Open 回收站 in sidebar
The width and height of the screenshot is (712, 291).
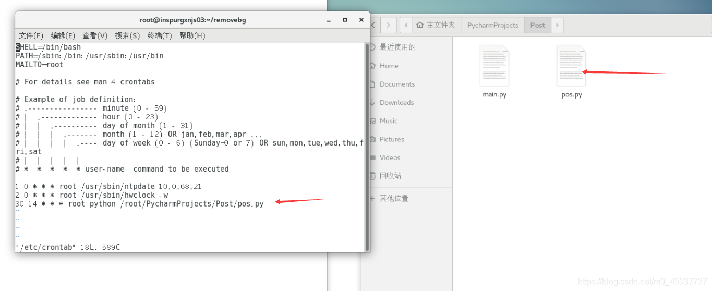click(x=390, y=176)
